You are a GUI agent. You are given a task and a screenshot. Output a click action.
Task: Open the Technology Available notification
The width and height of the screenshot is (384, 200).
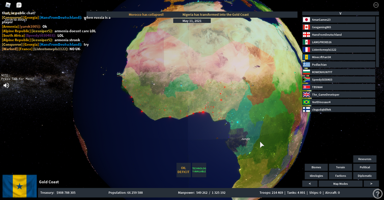(x=199, y=170)
